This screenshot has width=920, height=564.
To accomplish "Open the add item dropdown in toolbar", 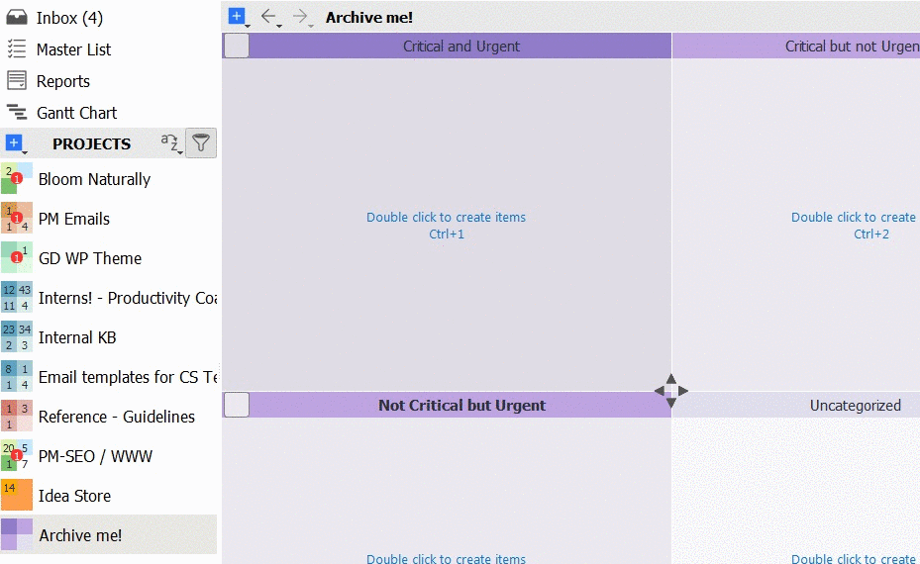I will 238,17.
